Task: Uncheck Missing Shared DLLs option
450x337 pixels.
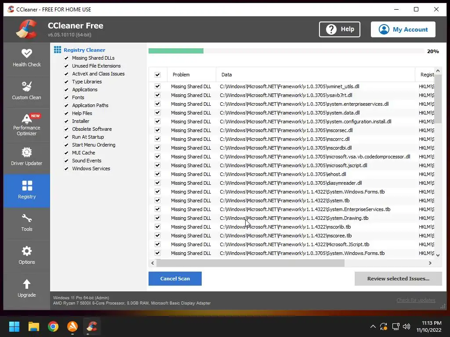Action: [66, 58]
